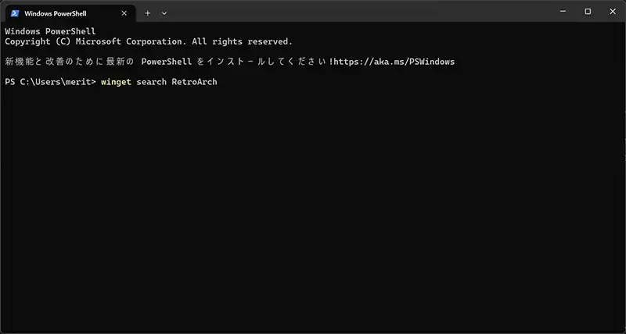Click PowerShell word in the Japanese message
Image resolution: width=626 pixels, height=334 pixels.
coord(166,62)
